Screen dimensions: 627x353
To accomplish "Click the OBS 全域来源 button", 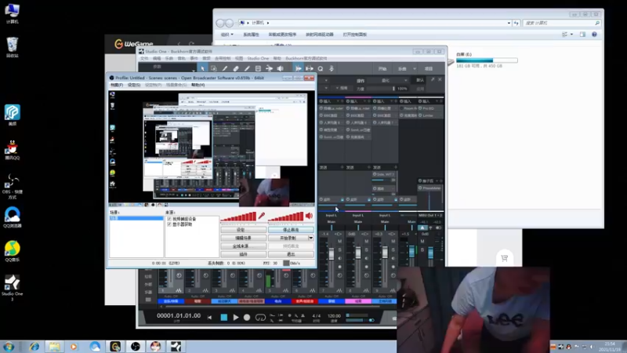I will click(x=244, y=246).
